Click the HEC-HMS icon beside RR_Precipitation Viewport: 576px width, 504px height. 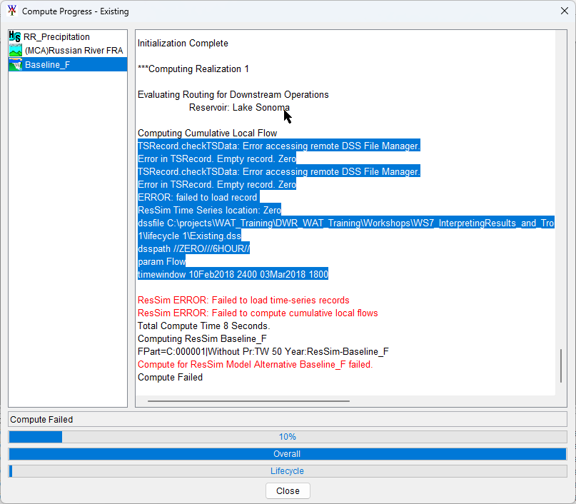15,36
